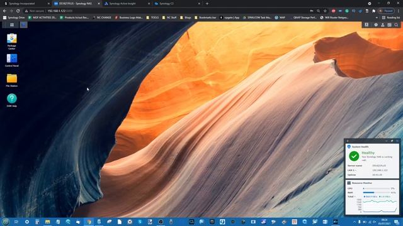The image size is (403, 226).
Task: Open the Reading list button
Action: (x=391, y=18)
